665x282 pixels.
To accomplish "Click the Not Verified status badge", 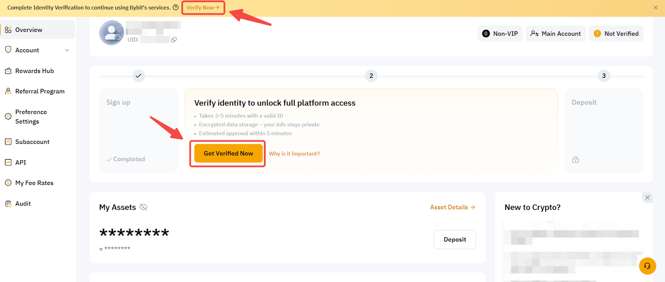I will click(x=616, y=34).
